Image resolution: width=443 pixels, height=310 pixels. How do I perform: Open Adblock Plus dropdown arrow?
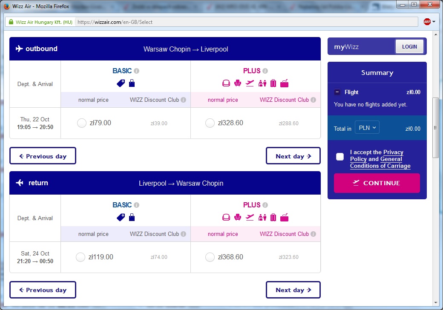pyautogui.click(x=434, y=22)
